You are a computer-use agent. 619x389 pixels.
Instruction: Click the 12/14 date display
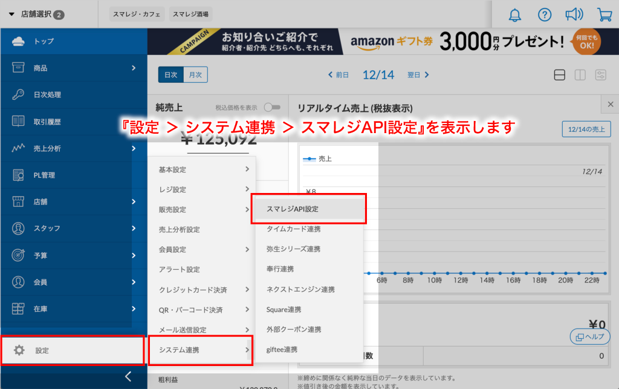pyautogui.click(x=378, y=74)
